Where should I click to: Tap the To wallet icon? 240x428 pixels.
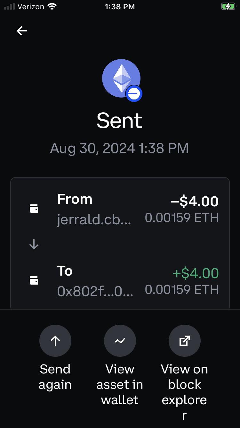(x=34, y=280)
